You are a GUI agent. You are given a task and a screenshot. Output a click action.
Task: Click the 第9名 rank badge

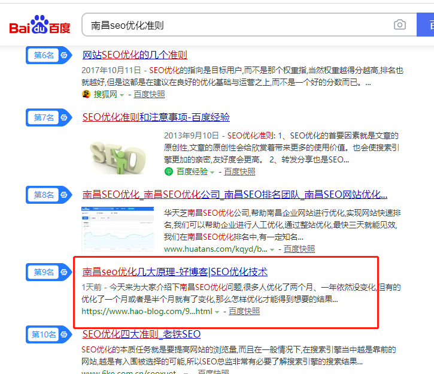coord(48,272)
